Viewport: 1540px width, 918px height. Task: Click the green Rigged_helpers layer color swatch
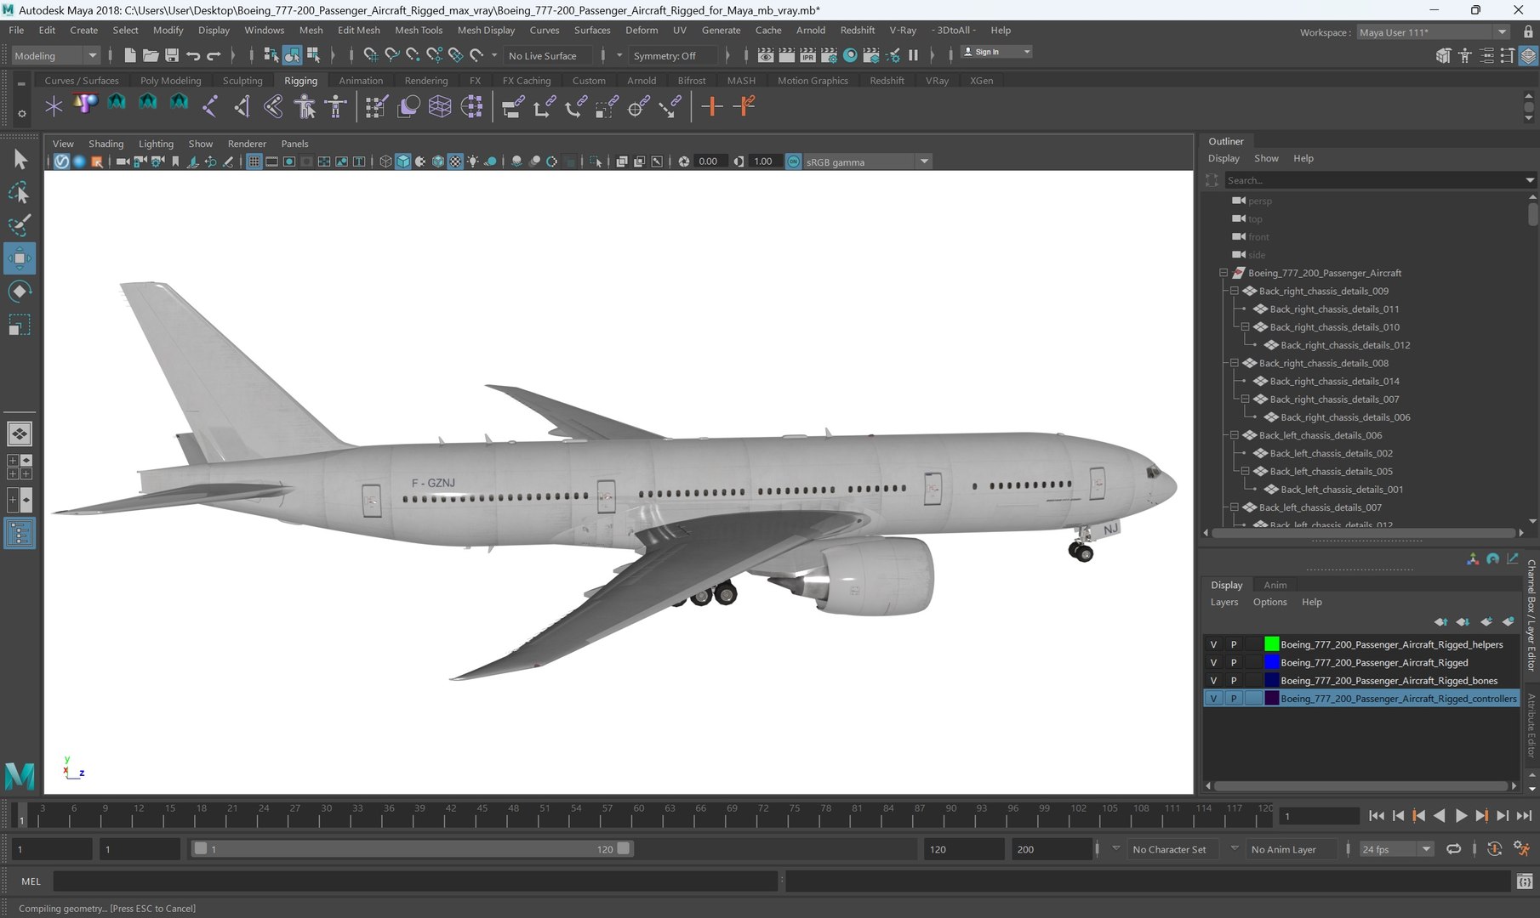click(x=1271, y=644)
